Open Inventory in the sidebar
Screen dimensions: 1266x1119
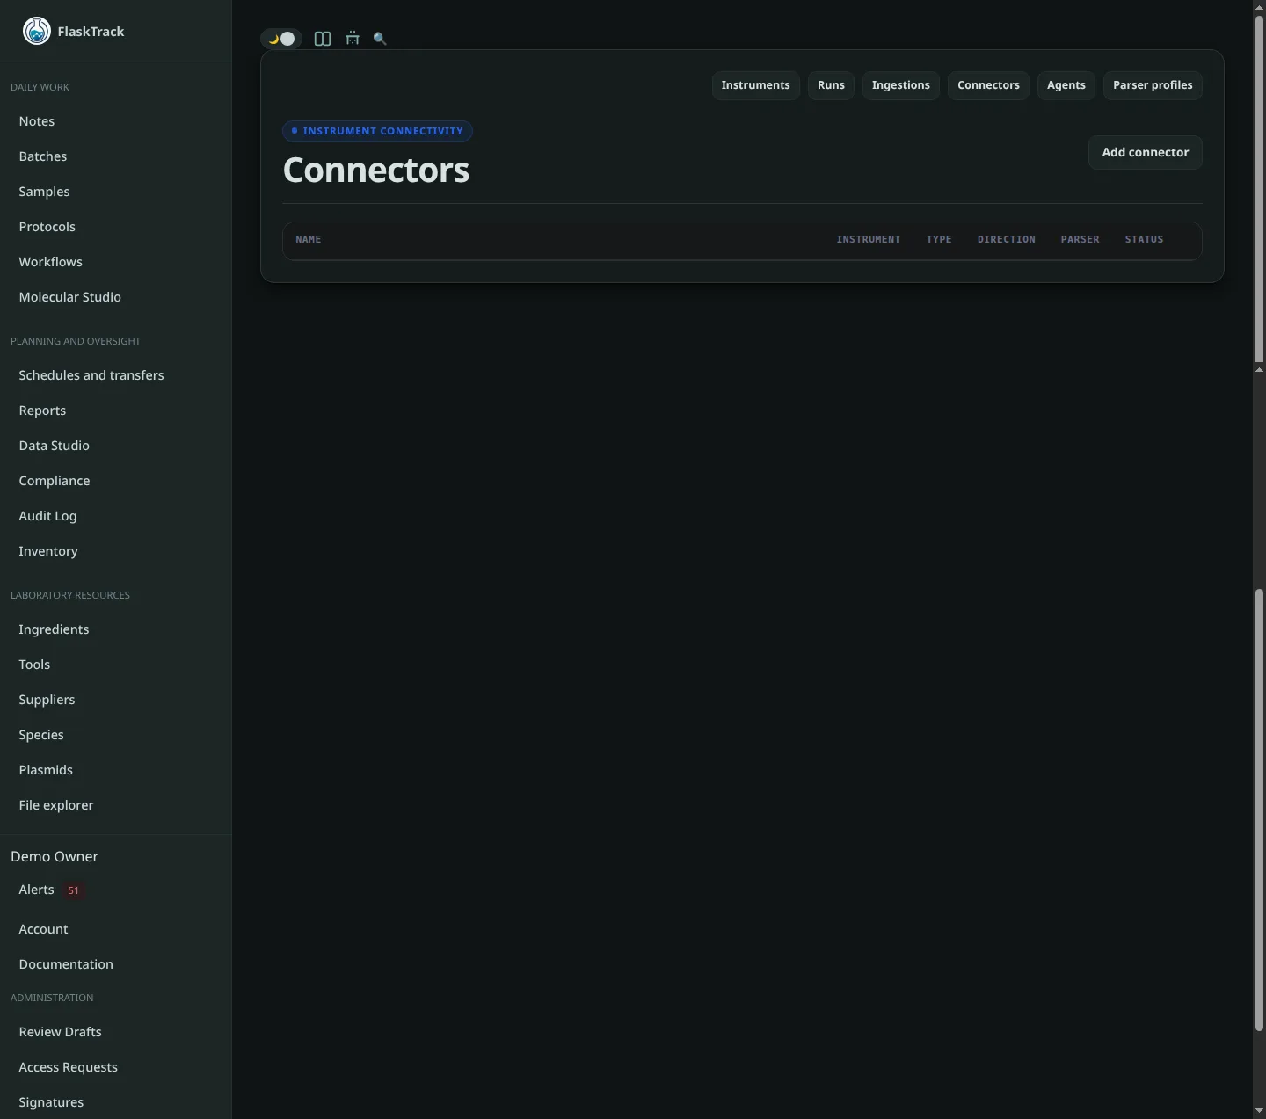coord(115,551)
